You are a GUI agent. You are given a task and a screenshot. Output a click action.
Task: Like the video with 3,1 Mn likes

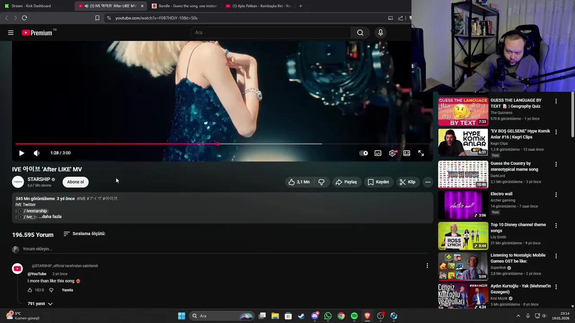299,182
